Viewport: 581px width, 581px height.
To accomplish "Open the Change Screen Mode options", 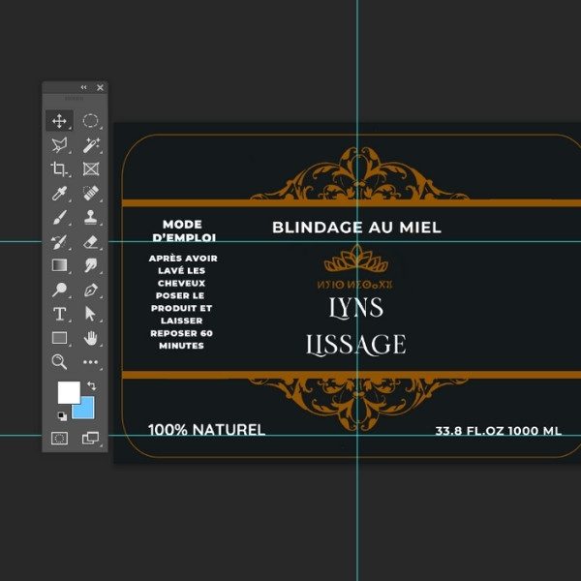I will pyautogui.click(x=91, y=439).
